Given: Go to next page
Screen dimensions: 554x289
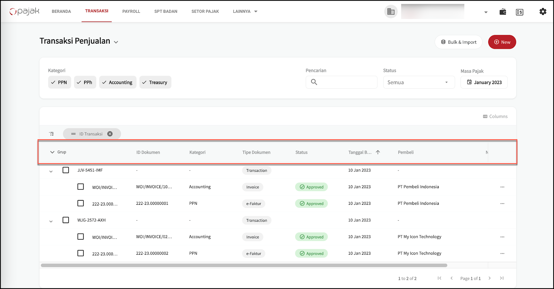Looking at the screenshot, I should [x=490, y=278].
